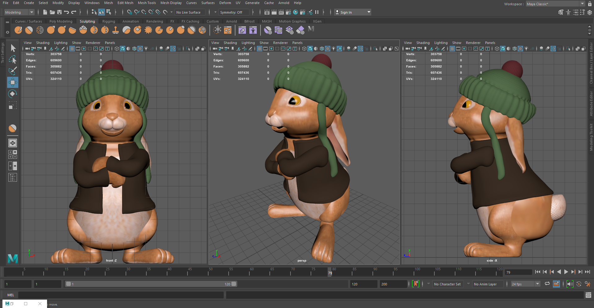Click the range slider end handle

coord(234,284)
